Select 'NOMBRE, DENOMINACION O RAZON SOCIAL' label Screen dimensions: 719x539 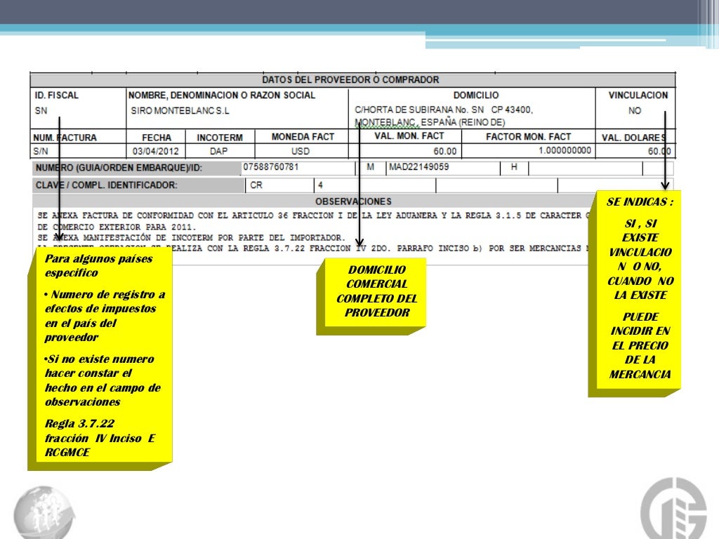tap(222, 95)
